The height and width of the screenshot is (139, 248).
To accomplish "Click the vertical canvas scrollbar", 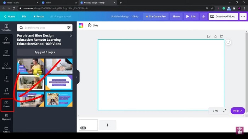I will (247, 73).
